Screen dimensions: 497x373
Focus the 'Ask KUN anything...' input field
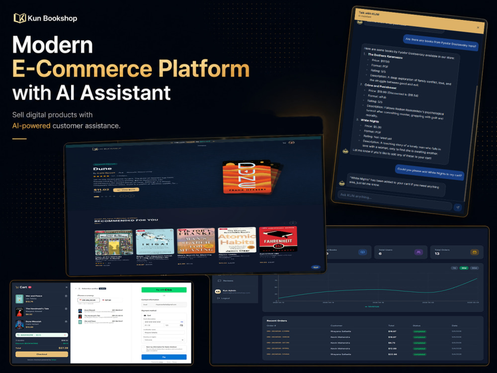[395, 199]
